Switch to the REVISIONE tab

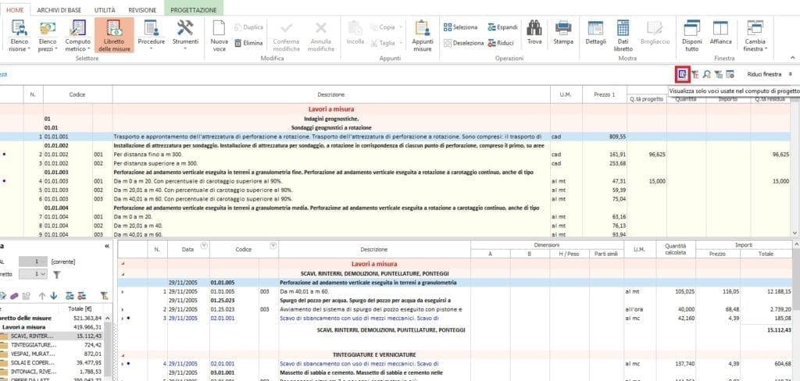tap(142, 9)
